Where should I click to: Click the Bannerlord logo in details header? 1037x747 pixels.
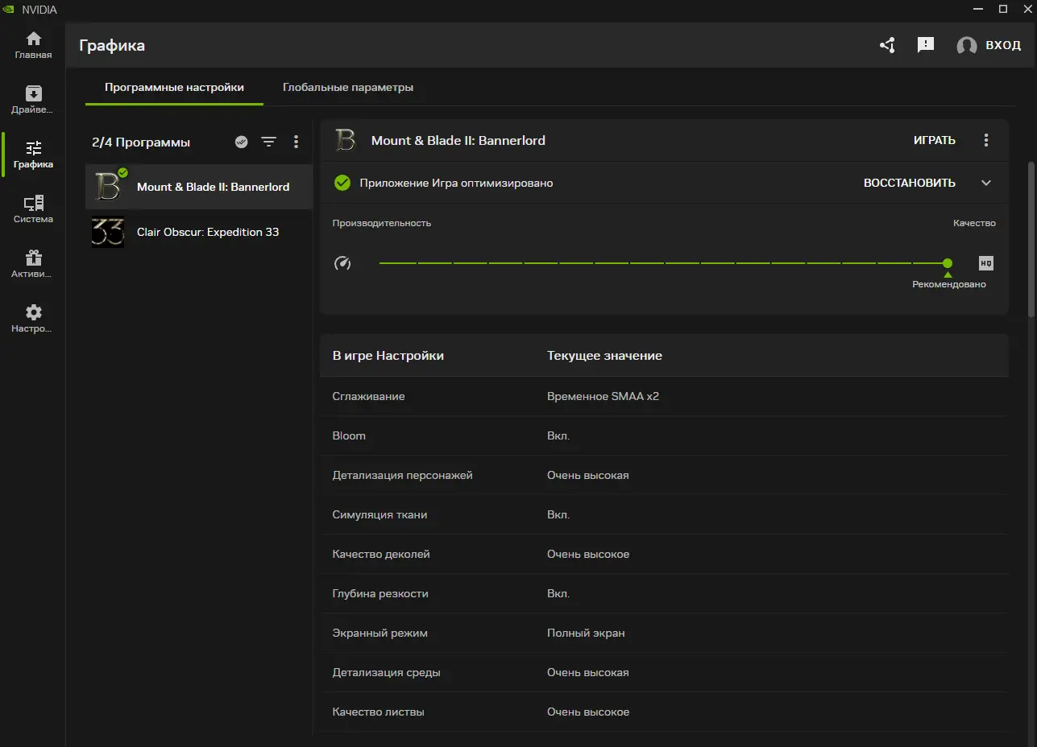tap(345, 140)
